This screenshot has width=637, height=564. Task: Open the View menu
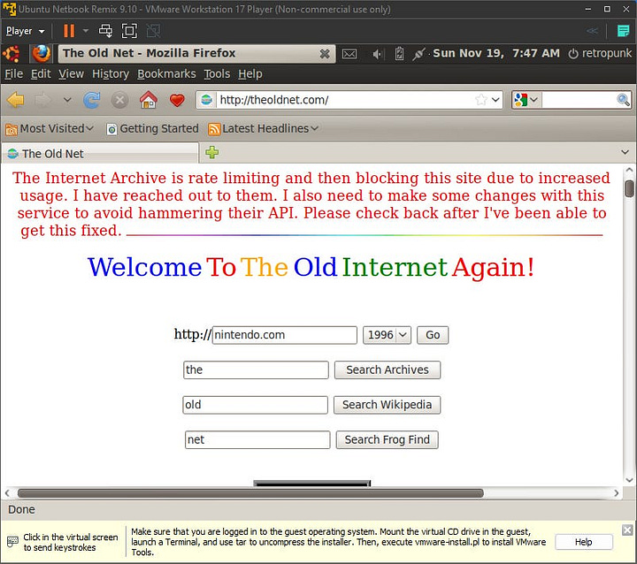coord(71,74)
